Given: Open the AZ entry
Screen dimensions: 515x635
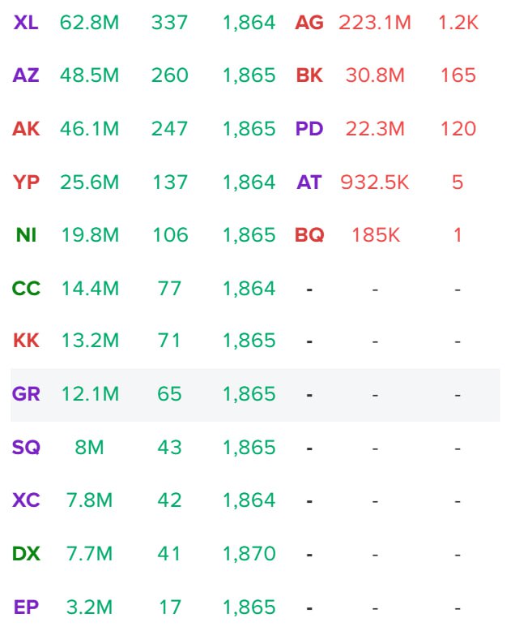Looking at the screenshot, I should coord(26,76).
